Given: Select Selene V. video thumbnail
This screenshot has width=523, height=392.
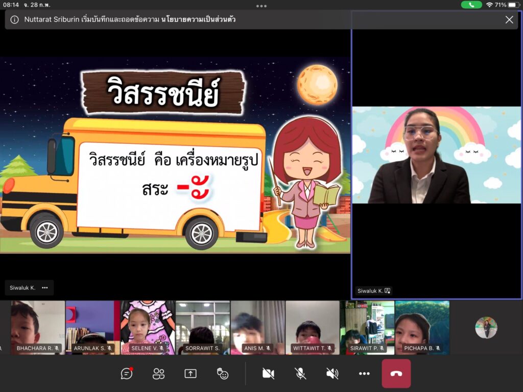Looking at the screenshot, I should pos(148,327).
